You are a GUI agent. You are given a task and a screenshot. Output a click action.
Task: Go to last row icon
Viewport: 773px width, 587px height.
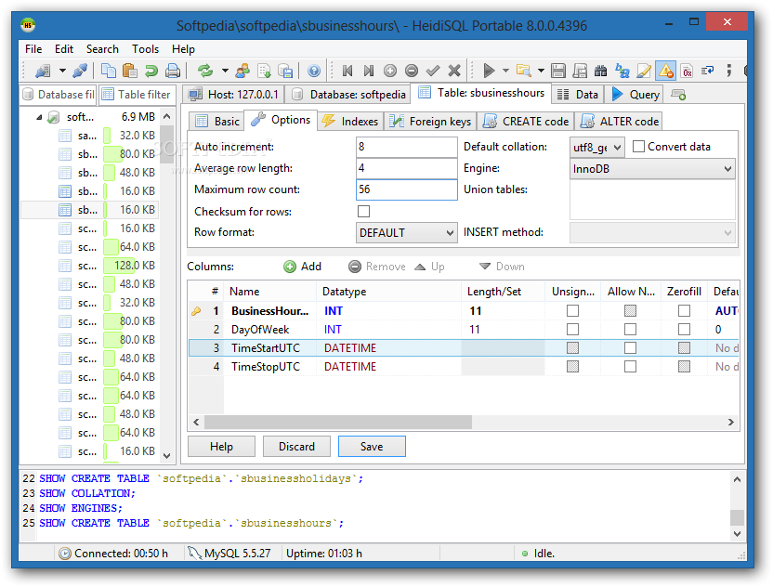[x=368, y=71]
